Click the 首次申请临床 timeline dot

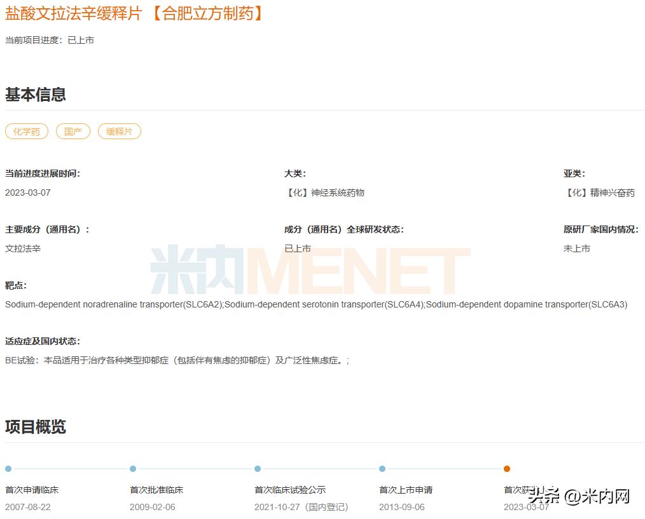click(8, 469)
